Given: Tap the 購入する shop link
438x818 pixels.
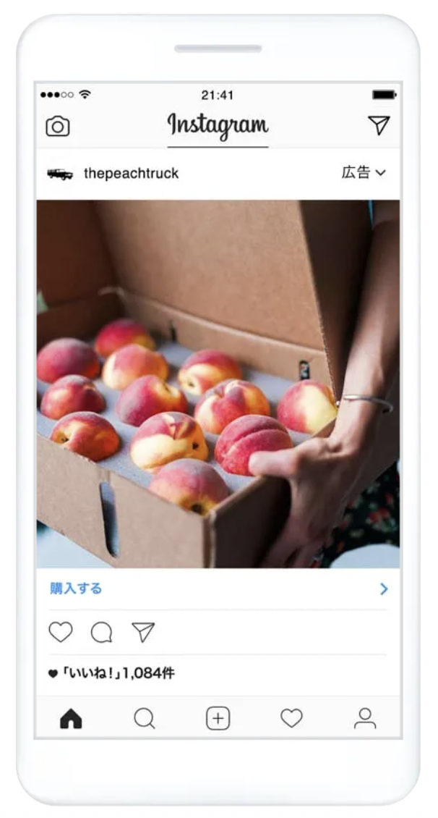Looking at the screenshot, I should coord(76,589).
